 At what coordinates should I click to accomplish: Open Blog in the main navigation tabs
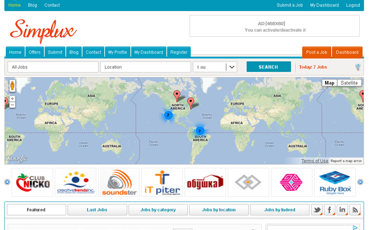pyautogui.click(x=74, y=52)
